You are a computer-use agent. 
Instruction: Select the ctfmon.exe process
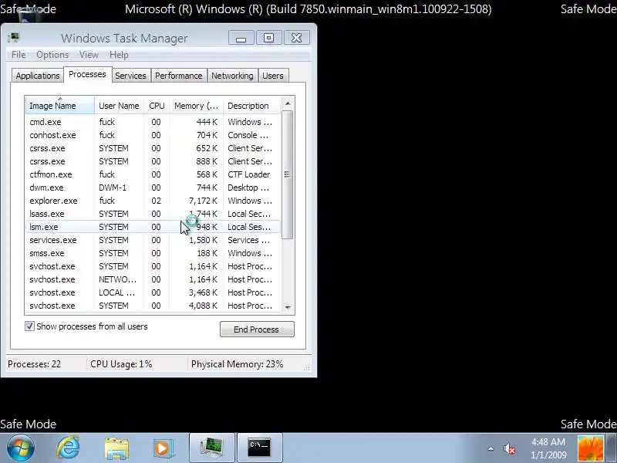[x=153, y=174]
